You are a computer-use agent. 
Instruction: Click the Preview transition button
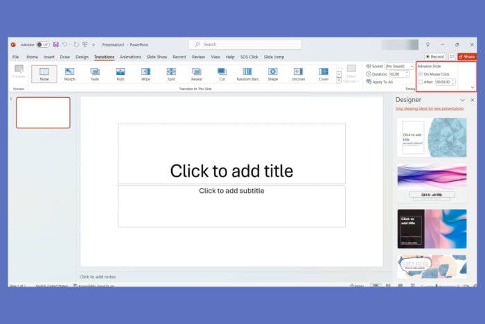click(19, 71)
